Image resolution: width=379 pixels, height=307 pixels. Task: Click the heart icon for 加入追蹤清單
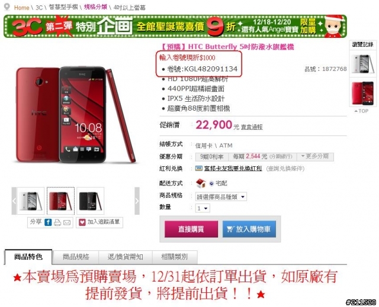[x=82, y=222]
